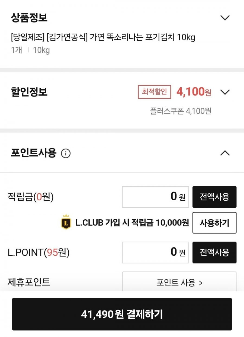Tap 전액사용 for L.POINT
The height and width of the screenshot is (337, 244).
214,252
